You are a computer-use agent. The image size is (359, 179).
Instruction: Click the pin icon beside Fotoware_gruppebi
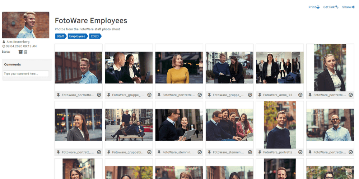pyautogui.click(x=109, y=152)
